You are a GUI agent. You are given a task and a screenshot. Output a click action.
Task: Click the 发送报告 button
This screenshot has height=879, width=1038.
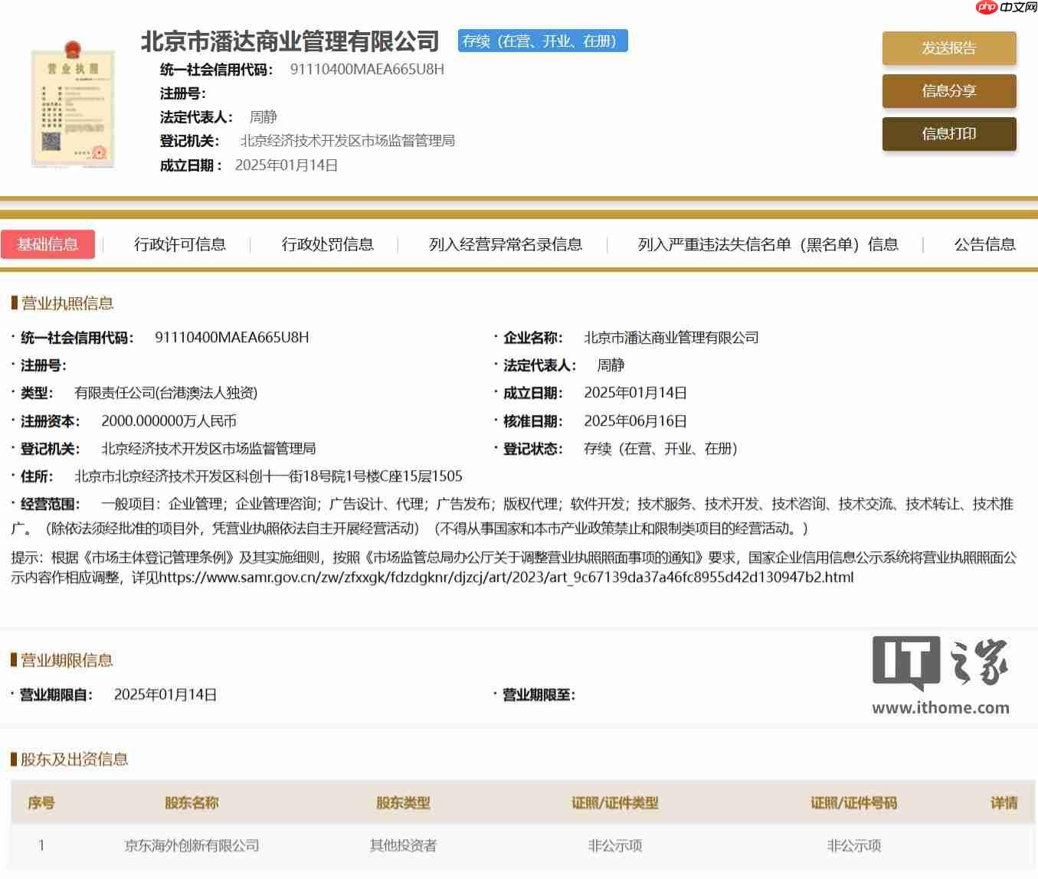(x=948, y=47)
